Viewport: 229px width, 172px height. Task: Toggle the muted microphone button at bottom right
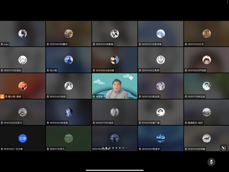[211, 162]
